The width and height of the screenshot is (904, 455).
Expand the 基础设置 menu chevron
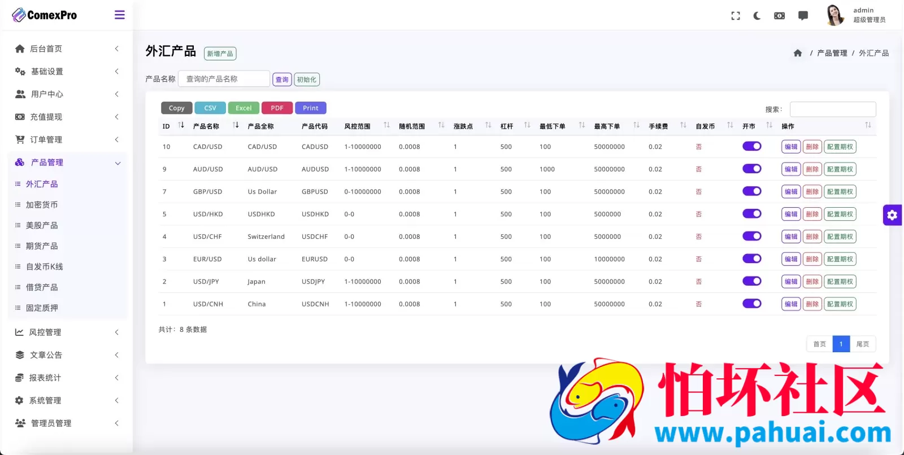tap(117, 71)
